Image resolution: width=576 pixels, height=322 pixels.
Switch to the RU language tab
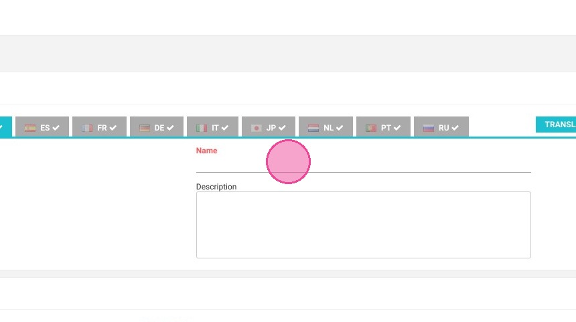[x=441, y=127]
